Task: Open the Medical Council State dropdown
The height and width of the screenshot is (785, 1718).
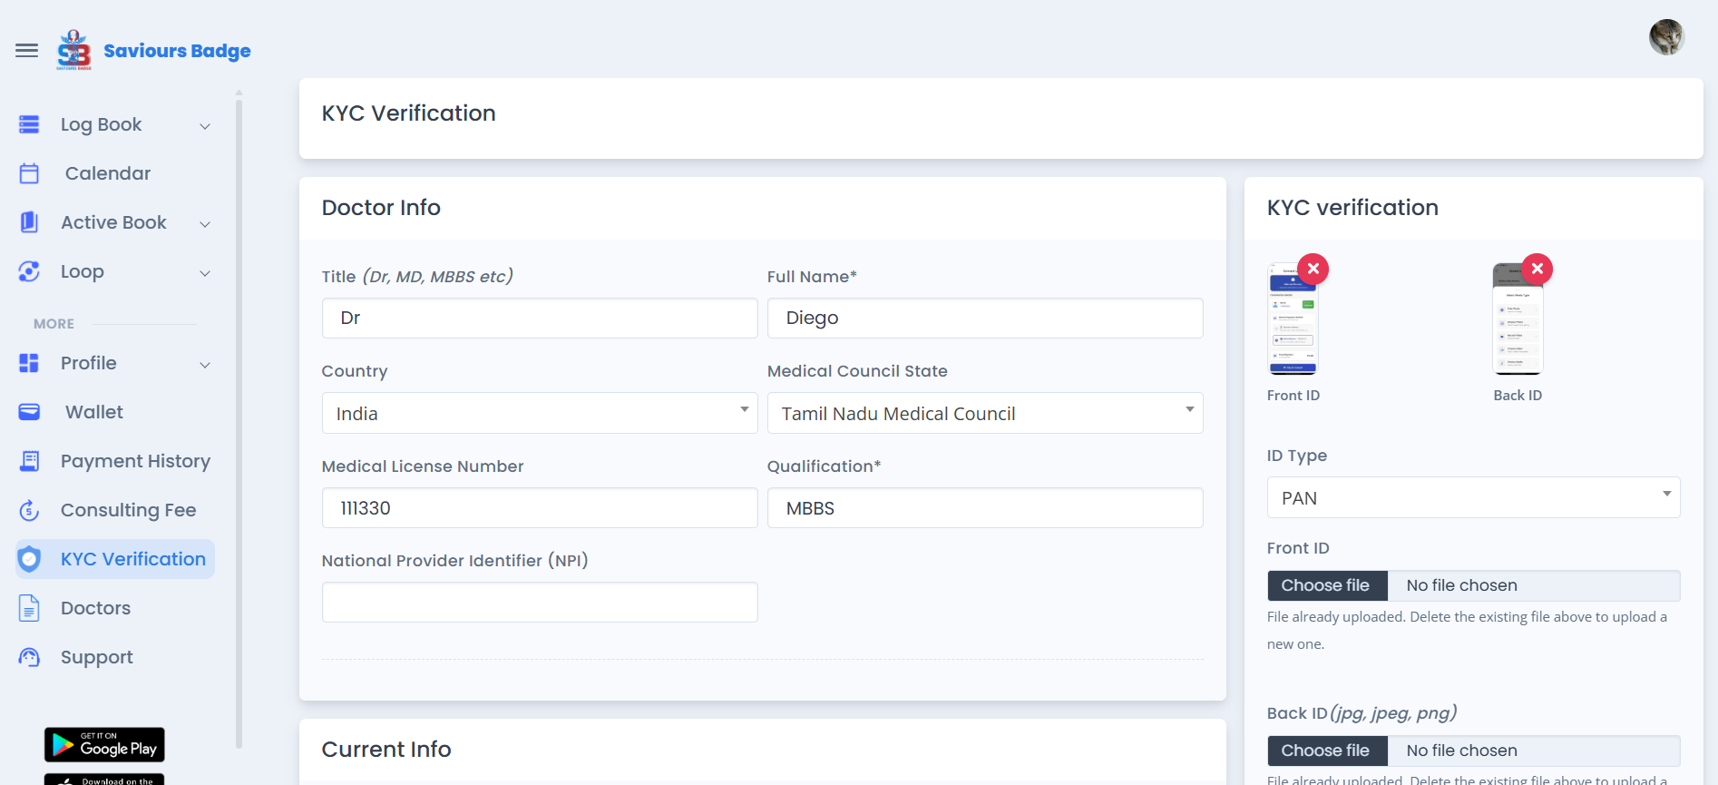Action: point(984,413)
